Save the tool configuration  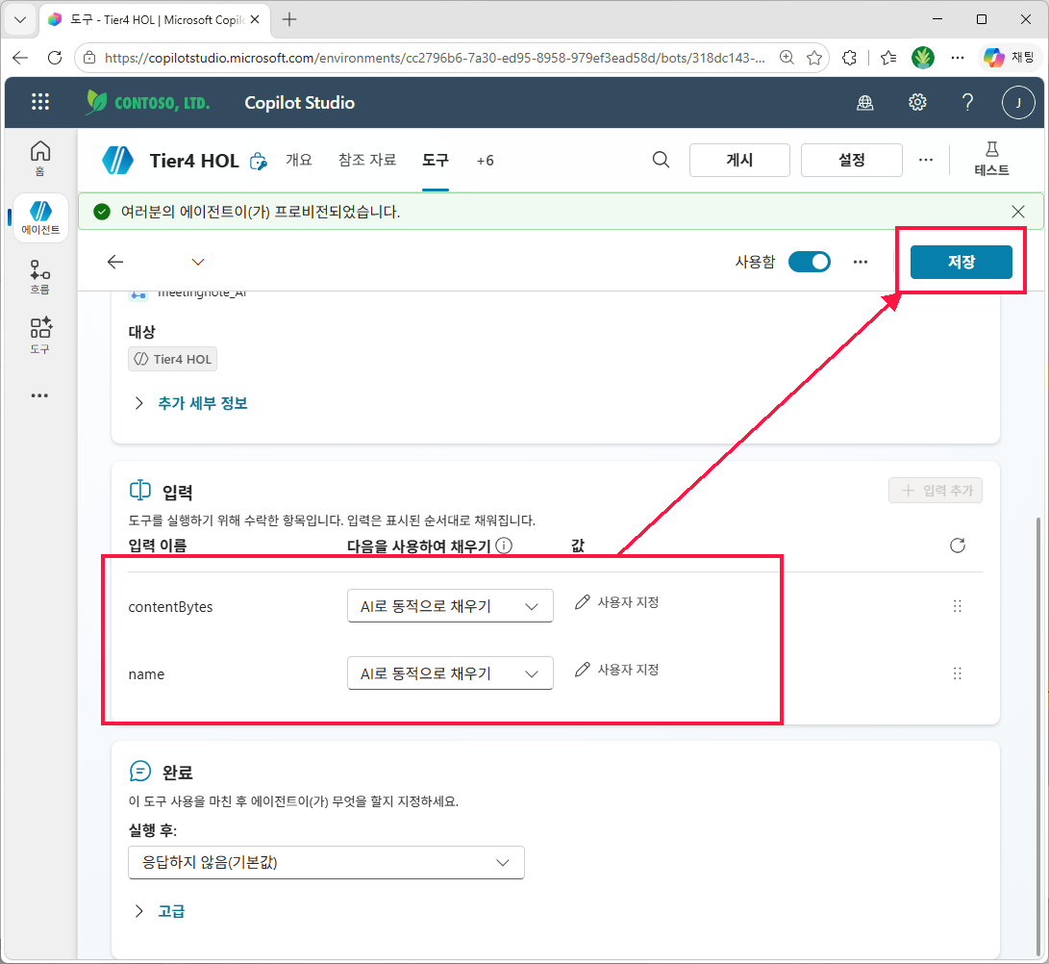[x=962, y=262]
